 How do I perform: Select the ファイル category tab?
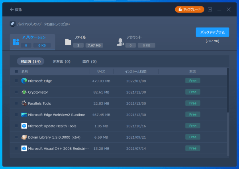(84, 42)
